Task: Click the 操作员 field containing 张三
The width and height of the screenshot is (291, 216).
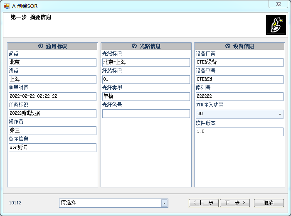Action: [x=52, y=130]
